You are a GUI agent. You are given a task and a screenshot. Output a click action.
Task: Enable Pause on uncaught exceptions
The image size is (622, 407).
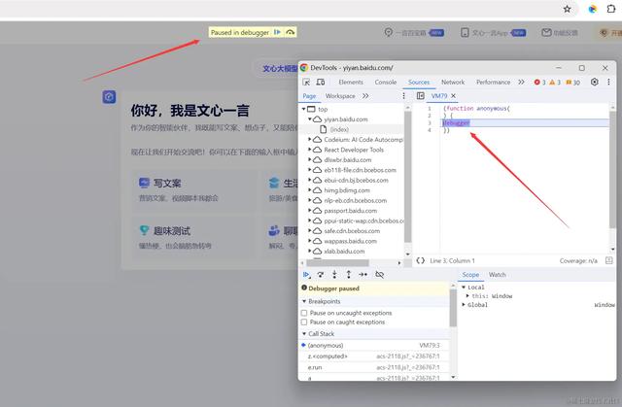pyautogui.click(x=304, y=313)
